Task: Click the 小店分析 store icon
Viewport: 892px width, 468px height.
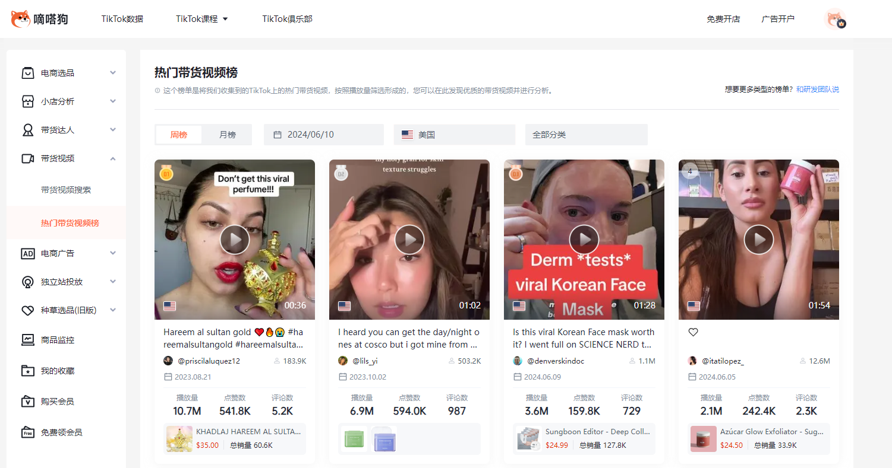Action: coord(28,101)
